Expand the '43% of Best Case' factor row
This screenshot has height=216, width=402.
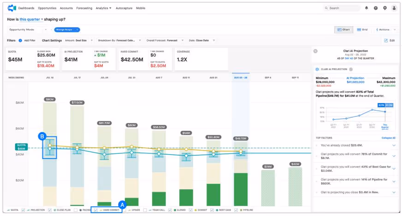[394, 169]
